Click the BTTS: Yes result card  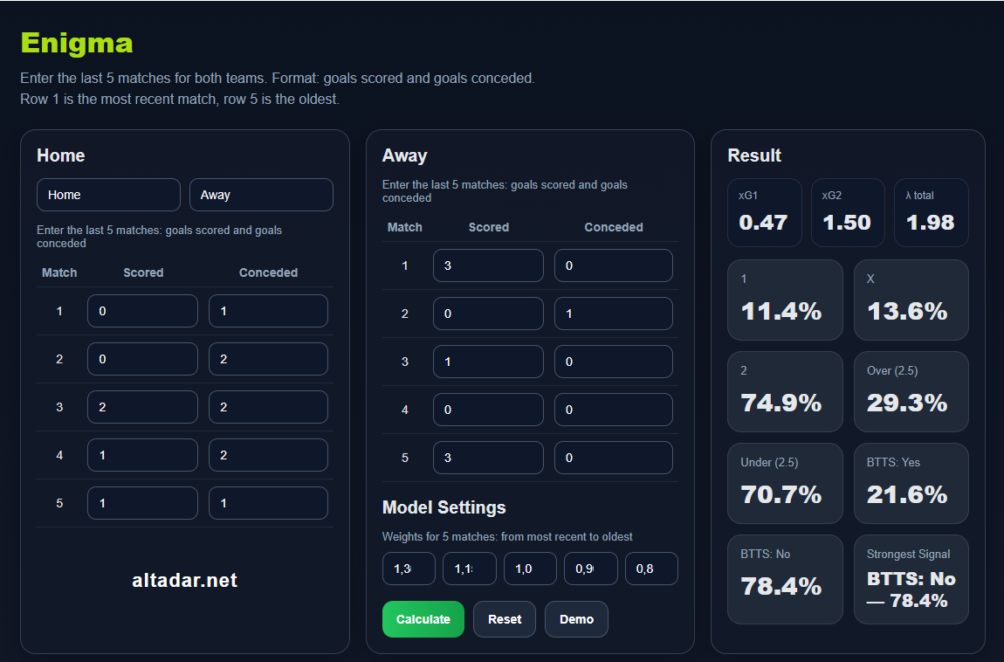click(x=911, y=483)
